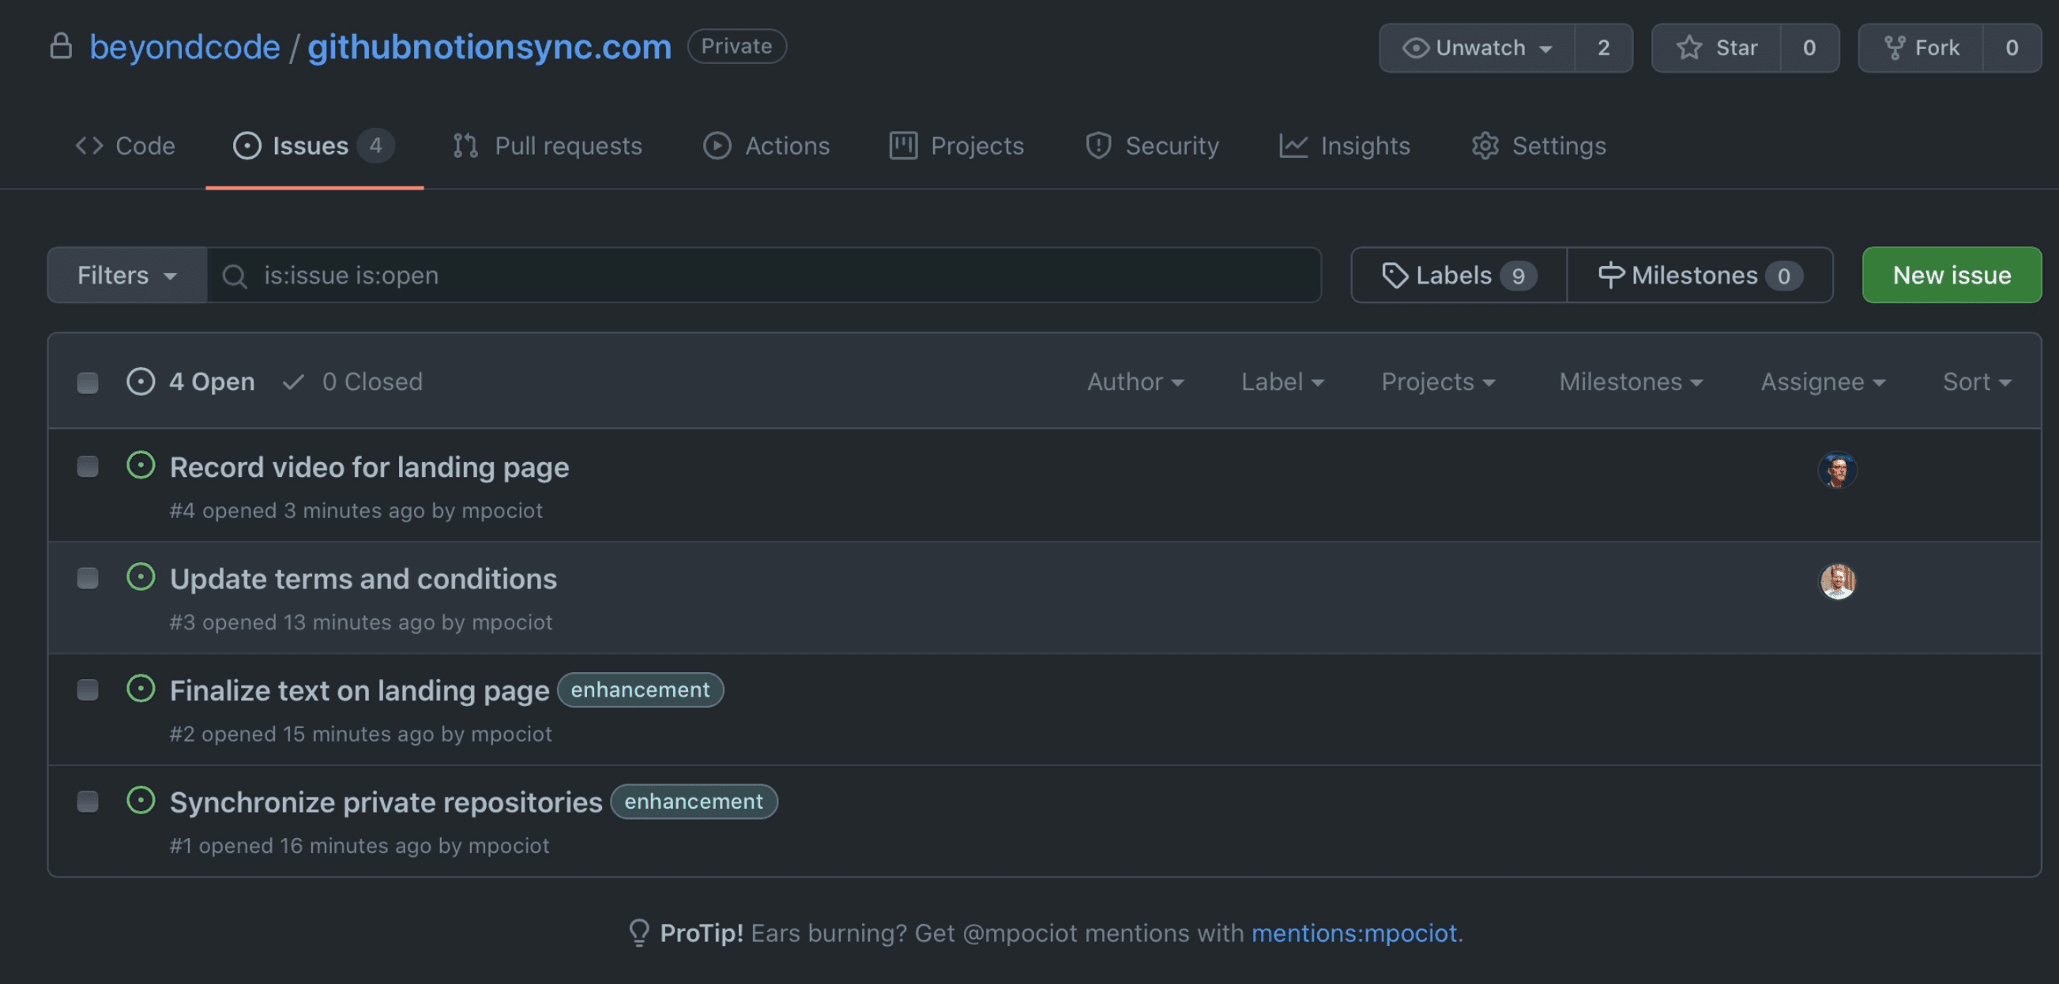Viewport: 2059px width, 984px height.
Task: Open issue Finalize text on landing page
Action: 359,691
